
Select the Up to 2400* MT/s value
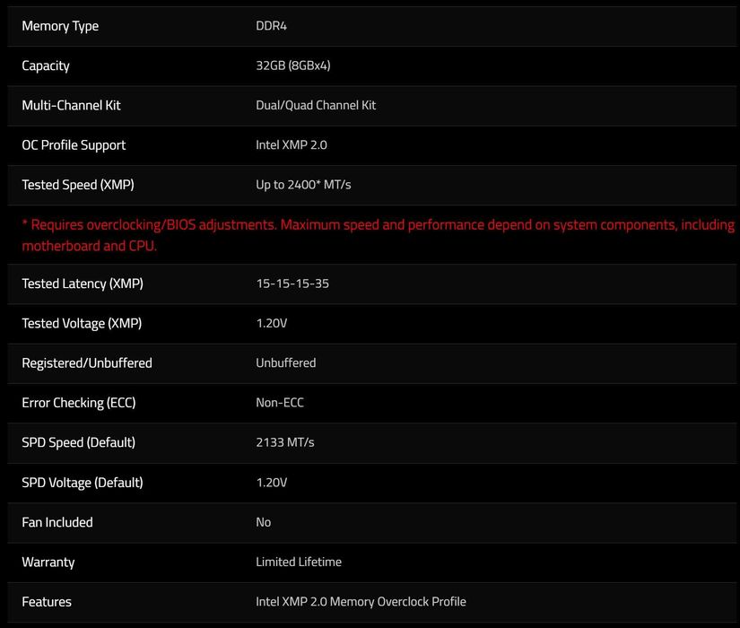click(303, 185)
